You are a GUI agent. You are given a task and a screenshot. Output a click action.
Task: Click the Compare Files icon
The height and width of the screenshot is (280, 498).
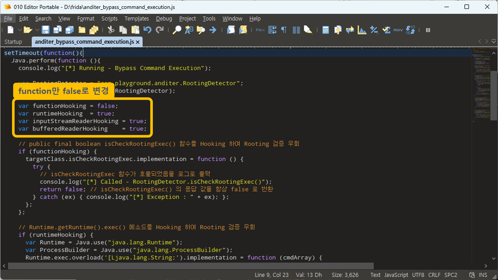(338, 30)
